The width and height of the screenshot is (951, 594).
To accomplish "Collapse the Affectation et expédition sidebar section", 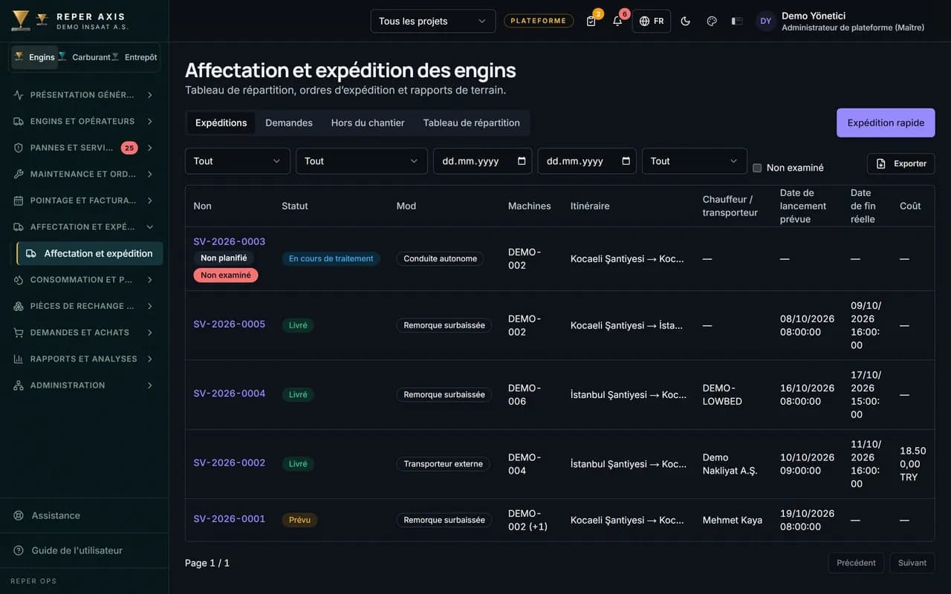I will coord(84,226).
